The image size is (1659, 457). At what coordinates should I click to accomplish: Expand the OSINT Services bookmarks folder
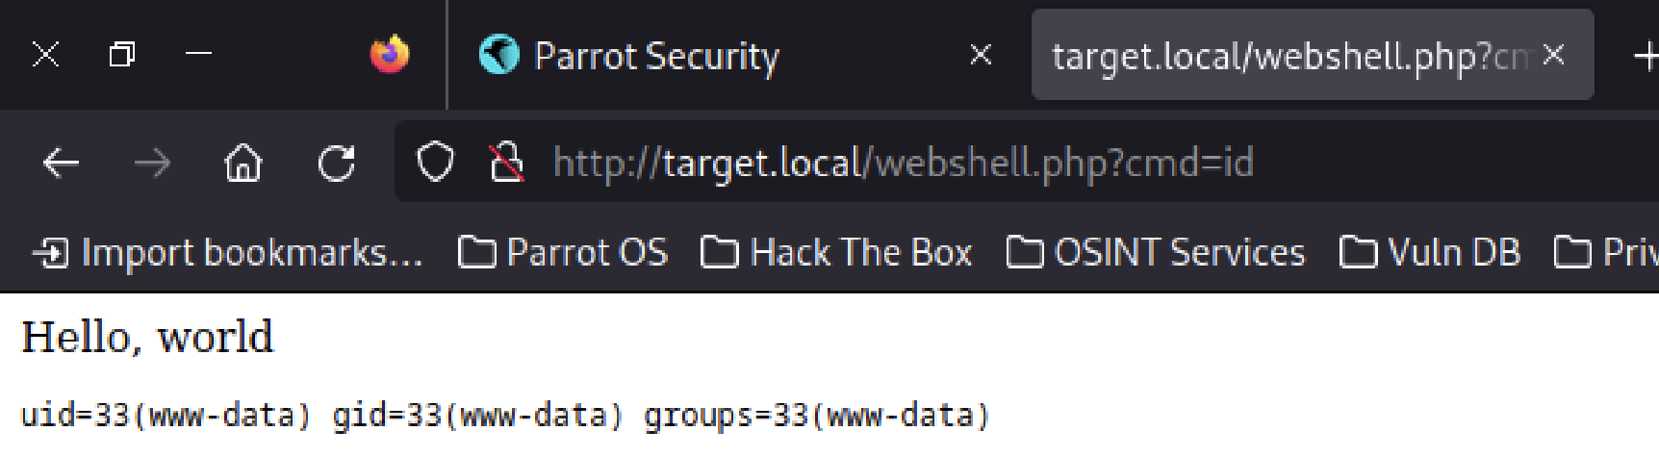1156,252
